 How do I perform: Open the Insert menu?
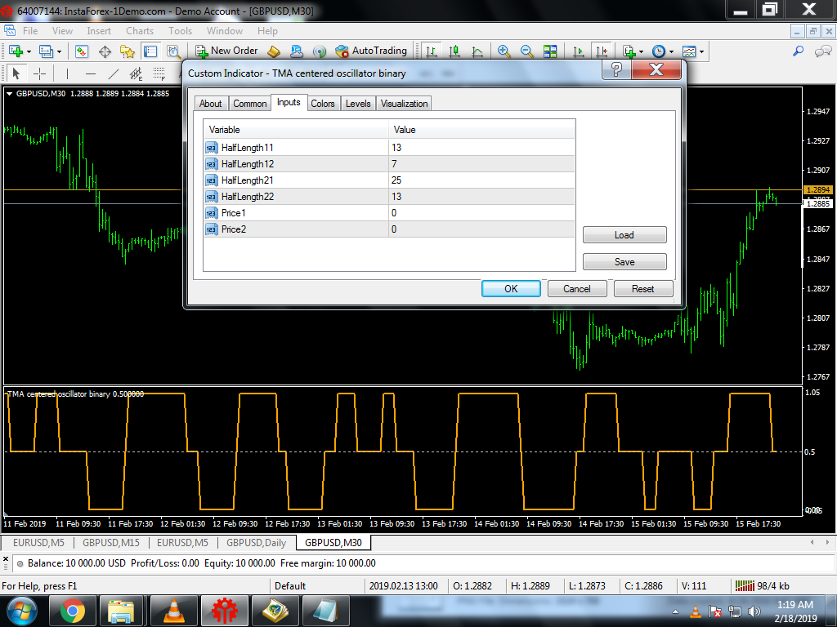[x=99, y=31]
